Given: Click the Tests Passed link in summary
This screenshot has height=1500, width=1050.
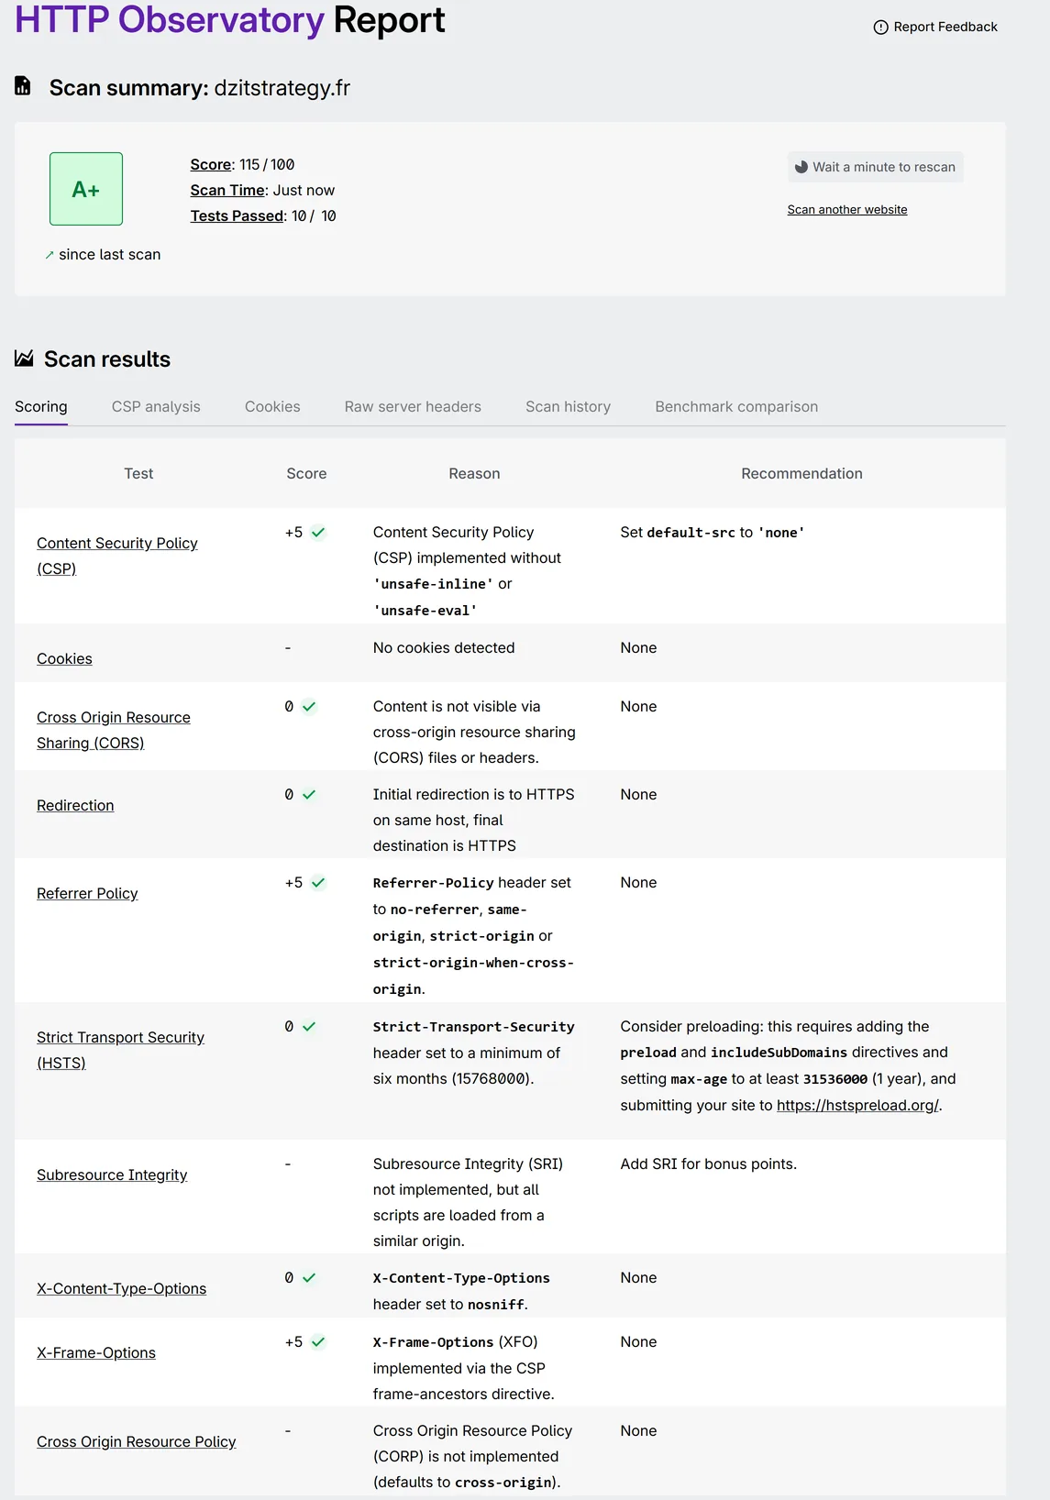Looking at the screenshot, I should pyautogui.click(x=237, y=216).
